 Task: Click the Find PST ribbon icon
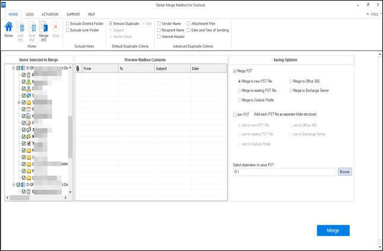pyautogui.click(x=31, y=28)
